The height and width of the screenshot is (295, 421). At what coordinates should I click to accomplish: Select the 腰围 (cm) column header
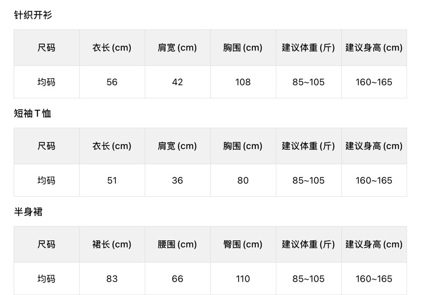(177, 244)
